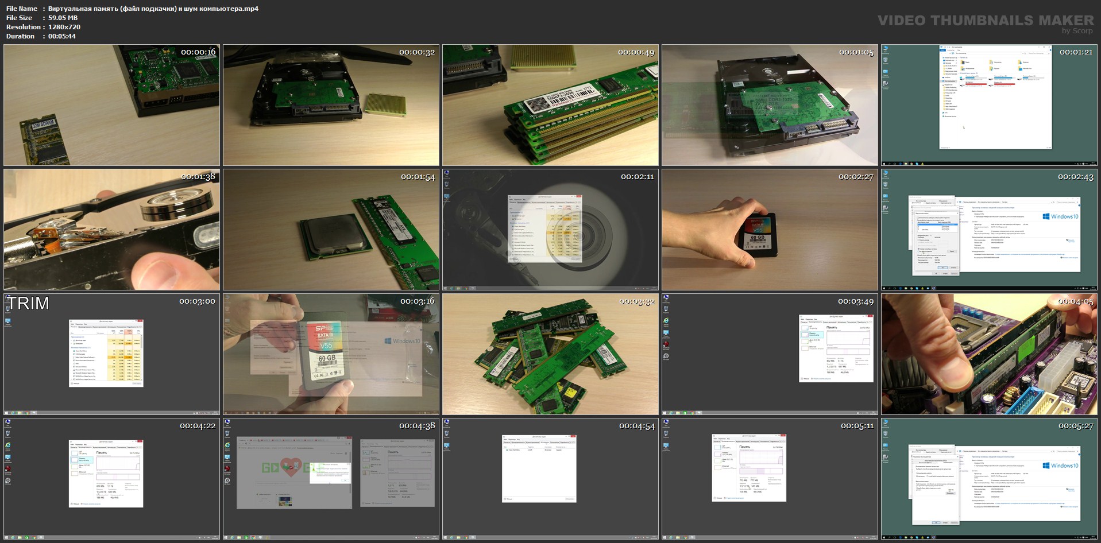Open the browser and task manager frame 00:04:38

point(331,479)
